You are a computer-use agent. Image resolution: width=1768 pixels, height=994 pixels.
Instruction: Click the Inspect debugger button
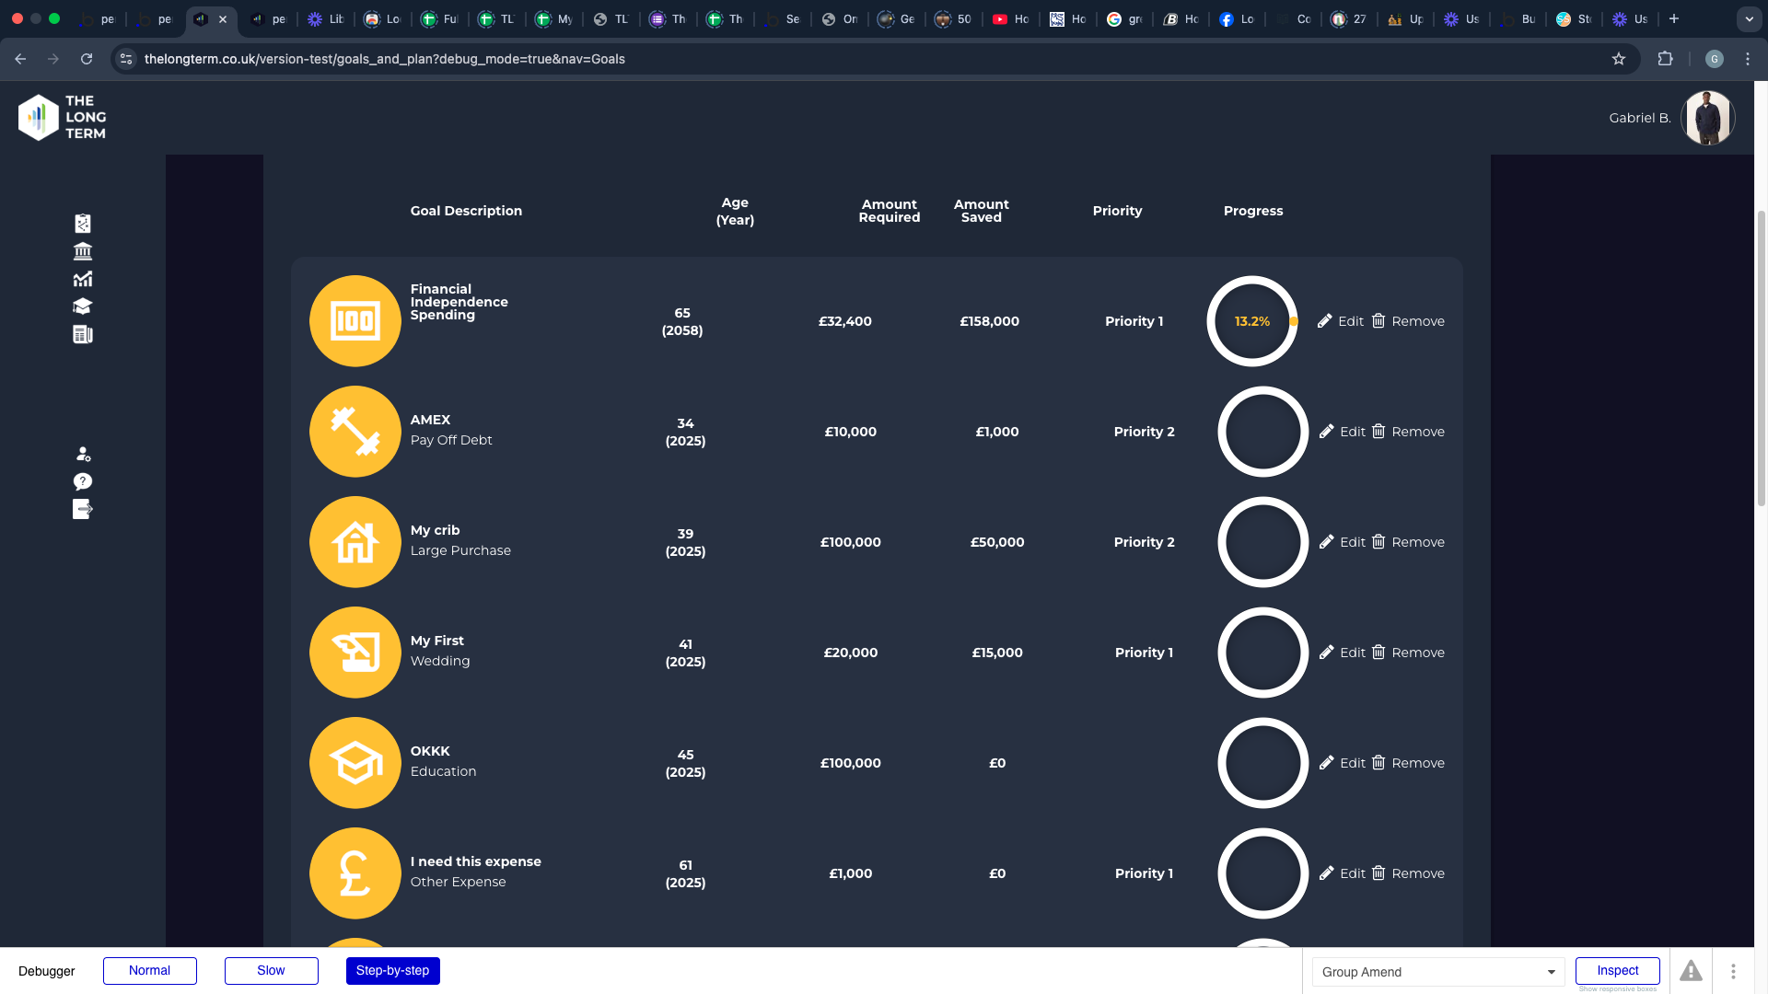[1617, 971]
